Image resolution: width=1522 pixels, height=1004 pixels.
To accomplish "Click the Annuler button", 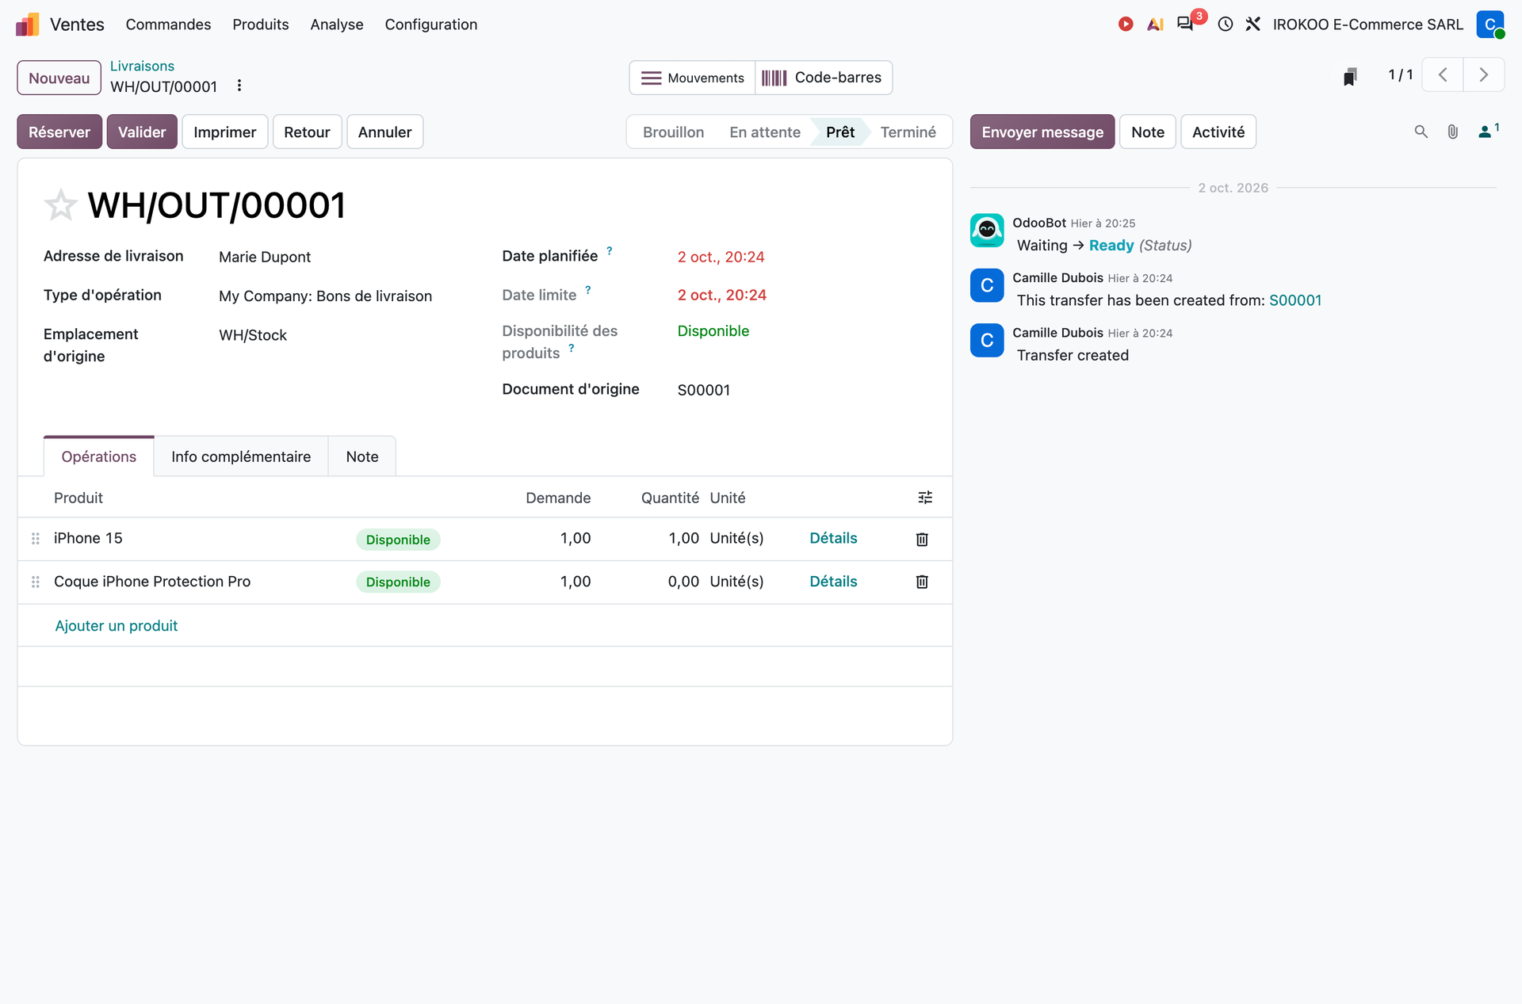I will point(384,132).
